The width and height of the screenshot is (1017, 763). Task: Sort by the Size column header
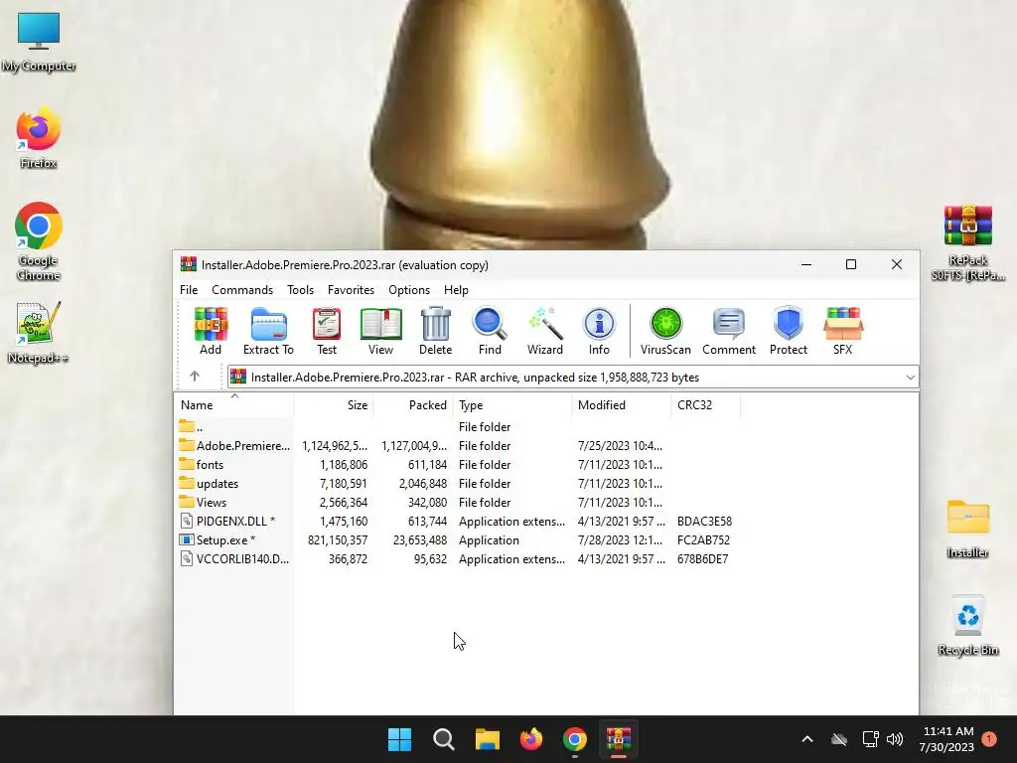[334, 405]
